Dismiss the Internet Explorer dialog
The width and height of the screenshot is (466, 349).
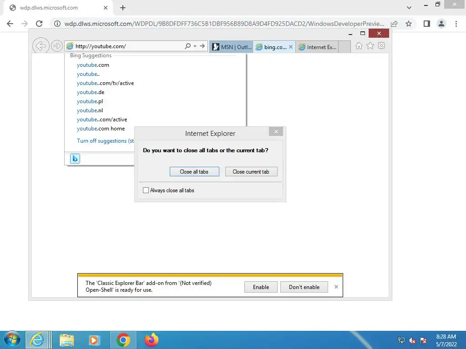276,131
